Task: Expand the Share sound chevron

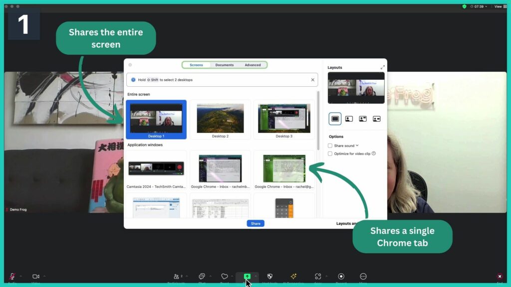Action: click(357, 146)
